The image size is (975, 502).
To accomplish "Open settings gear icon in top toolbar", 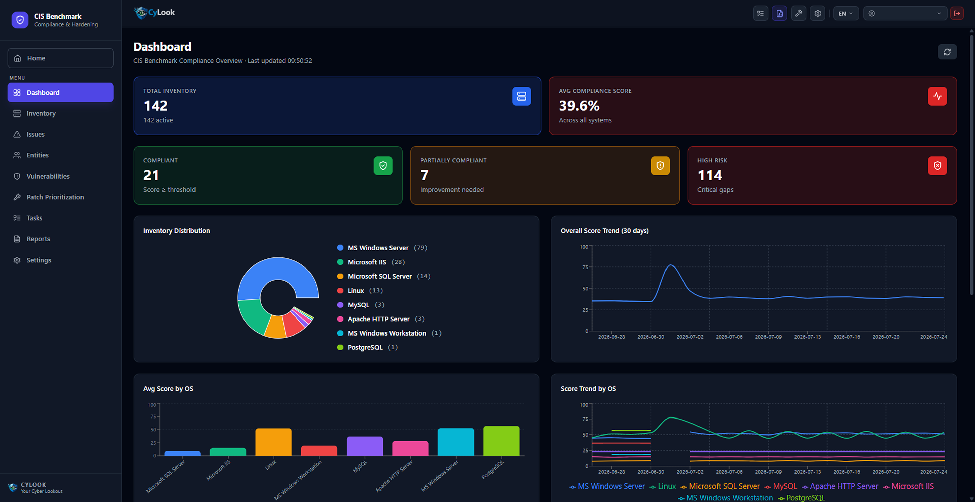I will pyautogui.click(x=818, y=14).
